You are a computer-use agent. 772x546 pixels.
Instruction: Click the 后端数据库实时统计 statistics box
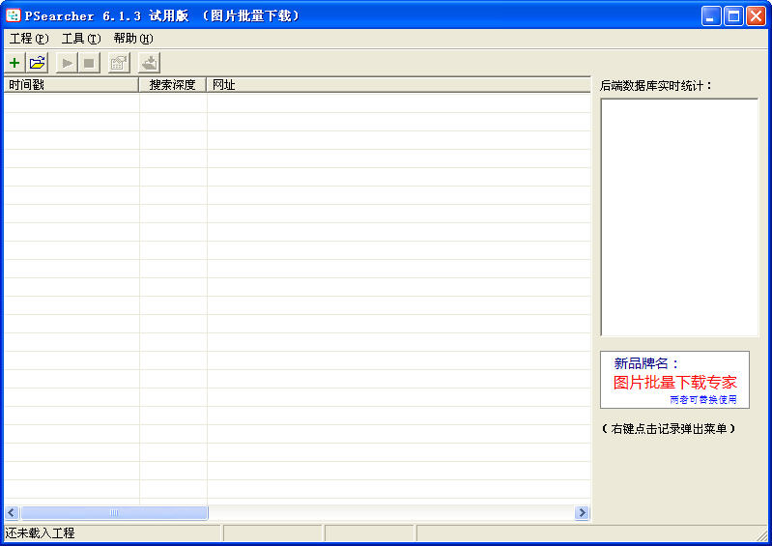click(x=679, y=217)
